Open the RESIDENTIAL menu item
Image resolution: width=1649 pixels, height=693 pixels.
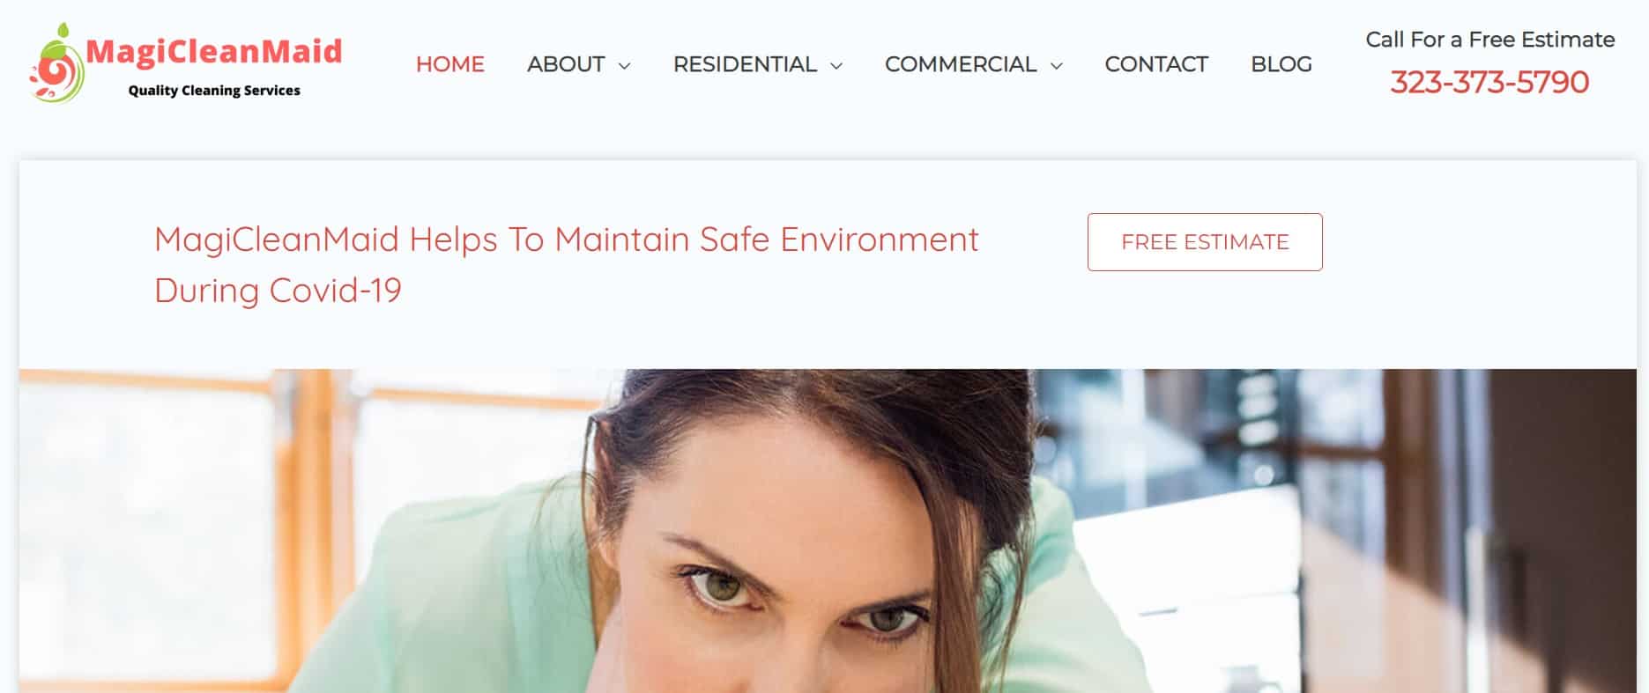tap(745, 64)
